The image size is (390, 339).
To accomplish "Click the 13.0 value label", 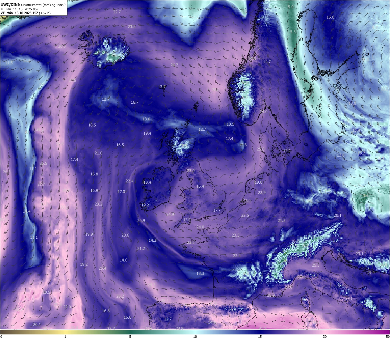I will [x=146, y=119].
